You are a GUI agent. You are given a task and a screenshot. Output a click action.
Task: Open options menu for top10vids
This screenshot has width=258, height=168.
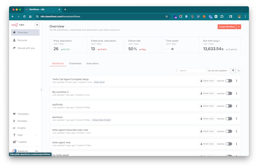(236, 106)
